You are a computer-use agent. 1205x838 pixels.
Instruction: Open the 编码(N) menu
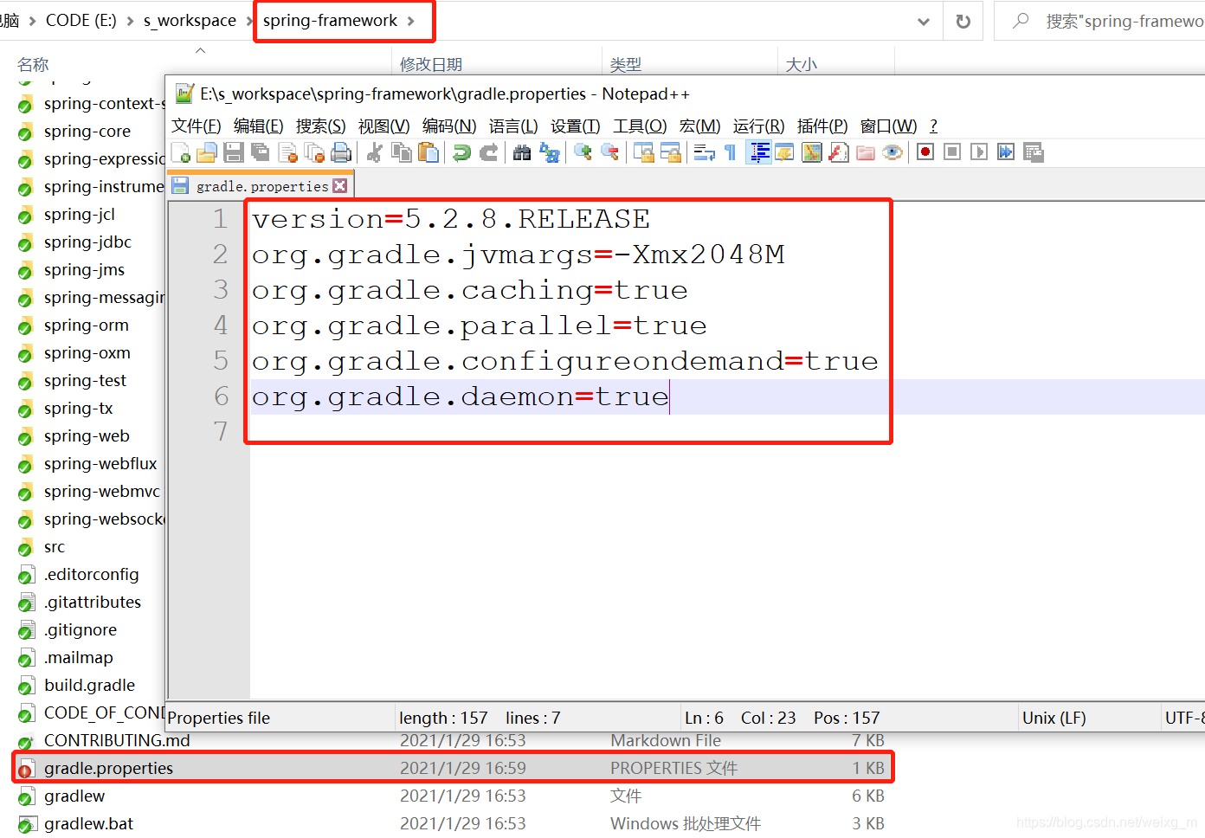(449, 126)
